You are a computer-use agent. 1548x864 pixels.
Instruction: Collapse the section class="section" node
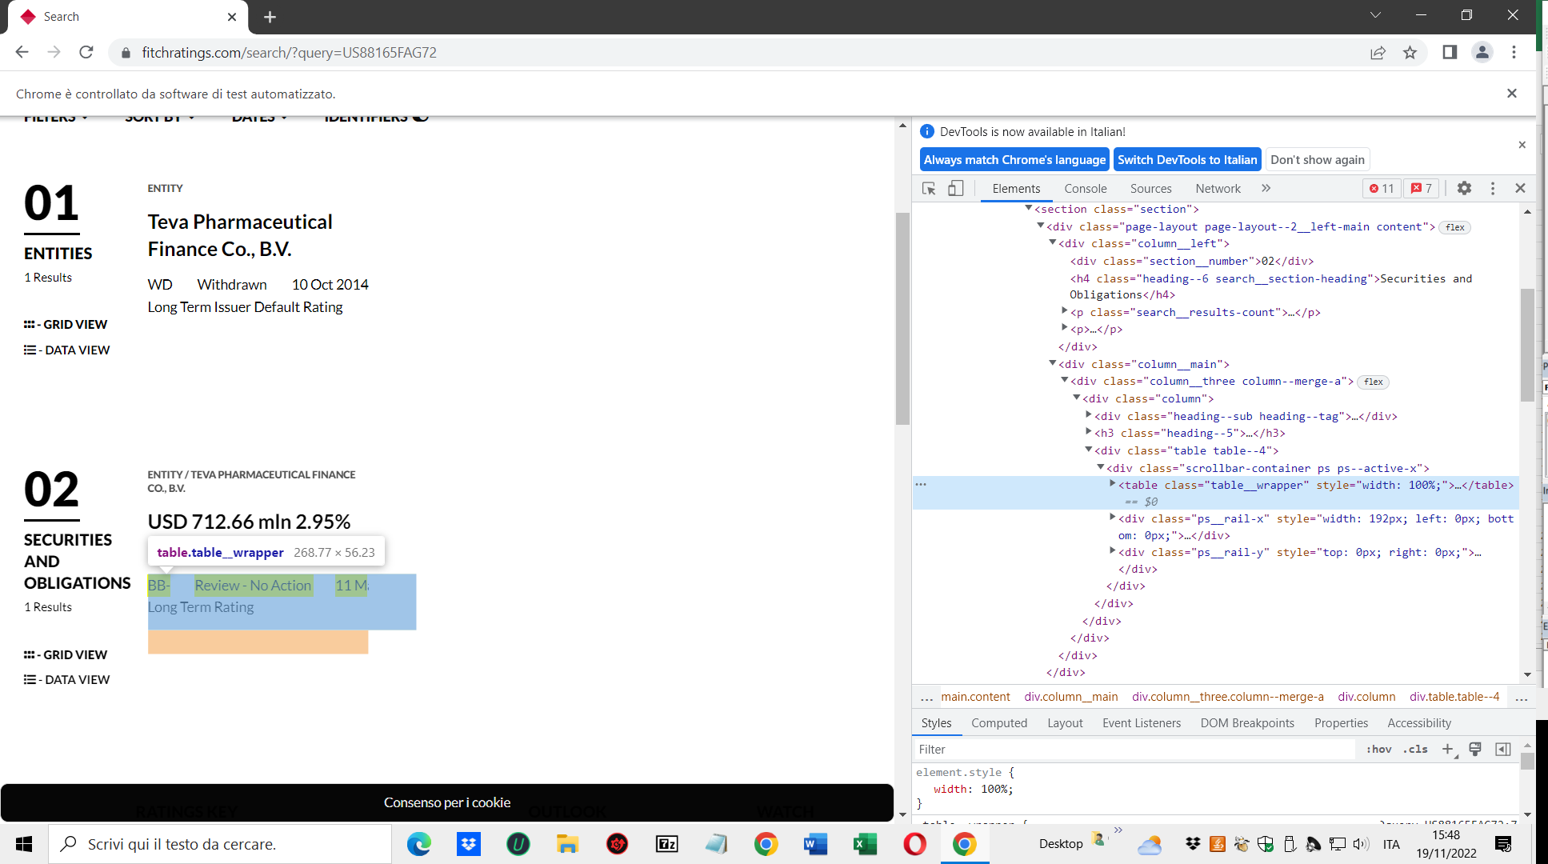(x=1029, y=209)
